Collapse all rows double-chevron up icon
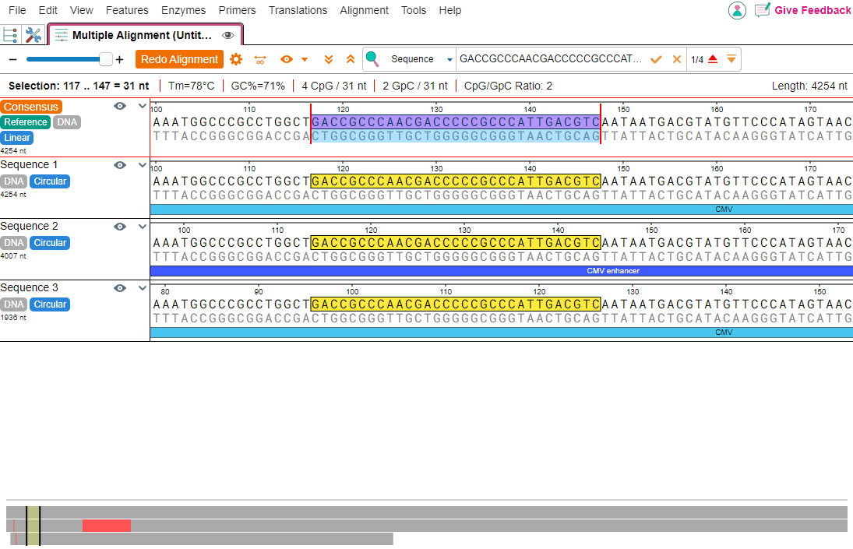Screen dimensions: 853x549 (351, 59)
